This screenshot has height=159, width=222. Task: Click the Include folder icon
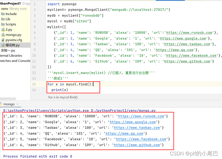pyautogui.click(x=3, y=14)
